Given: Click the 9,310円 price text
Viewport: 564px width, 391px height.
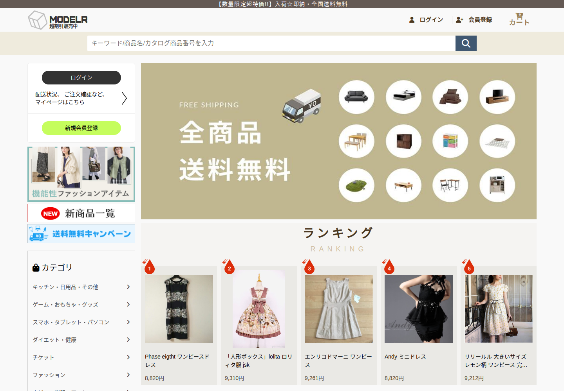Looking at the screenshot, I should pos(234,378).
